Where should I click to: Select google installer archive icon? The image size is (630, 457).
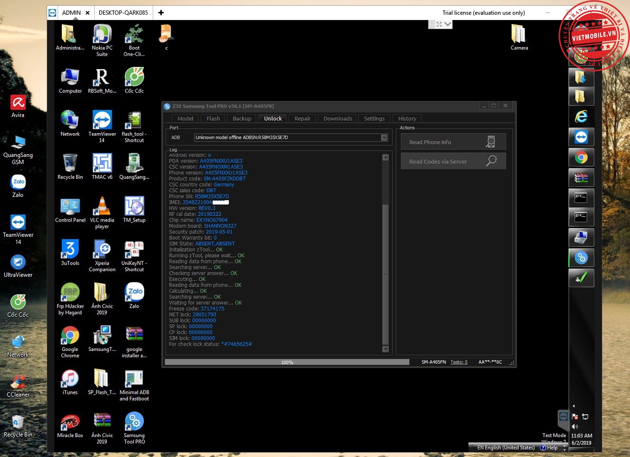[x=134, y=342]
